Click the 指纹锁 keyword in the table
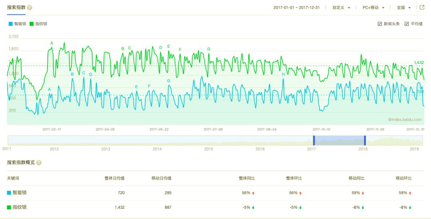Image resolution: width=431 pixels, height=219 pixels. click(x=20, y=207)
